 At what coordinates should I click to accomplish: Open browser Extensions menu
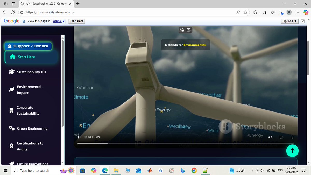tap(255, 12)
